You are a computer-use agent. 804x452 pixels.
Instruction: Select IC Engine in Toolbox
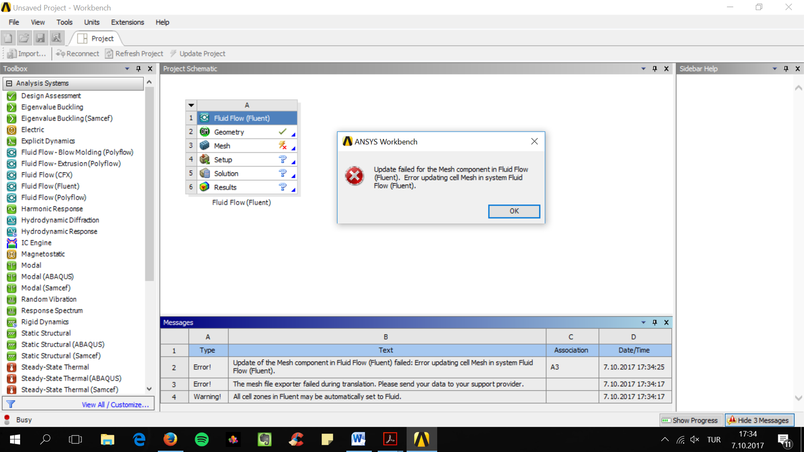coord(36,243)
